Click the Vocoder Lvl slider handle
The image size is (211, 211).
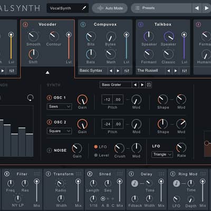click(x=69, y=34)
